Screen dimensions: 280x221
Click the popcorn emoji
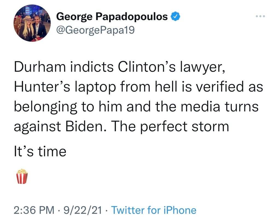click(x=22, y=176)
